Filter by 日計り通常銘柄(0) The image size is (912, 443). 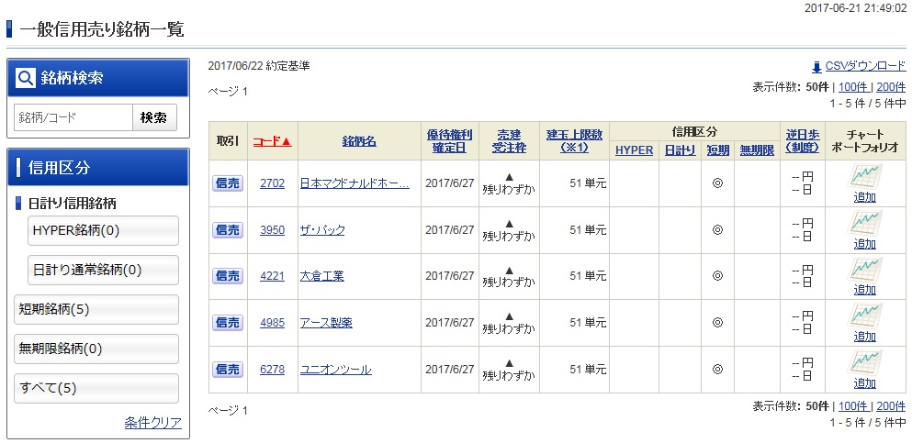pyautogui.click(x=103, y=270)
